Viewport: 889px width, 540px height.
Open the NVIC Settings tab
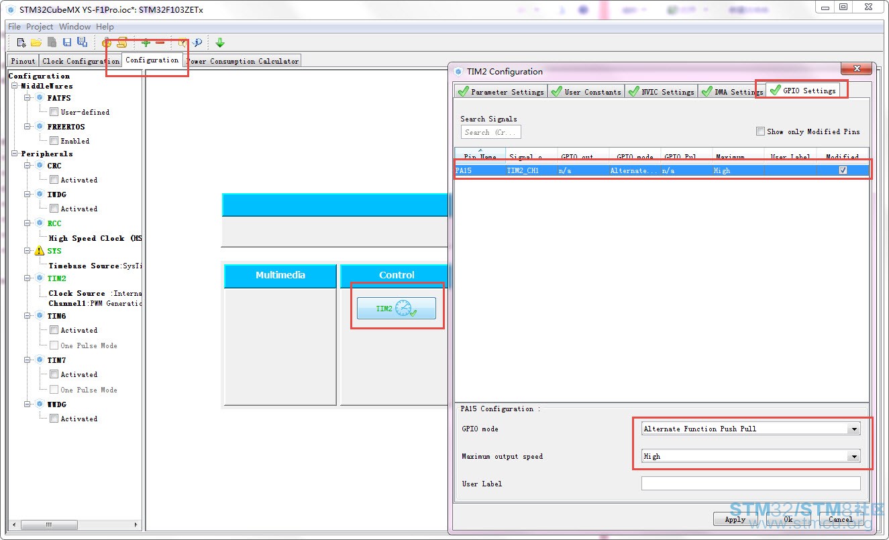click(x=661, y=91)
